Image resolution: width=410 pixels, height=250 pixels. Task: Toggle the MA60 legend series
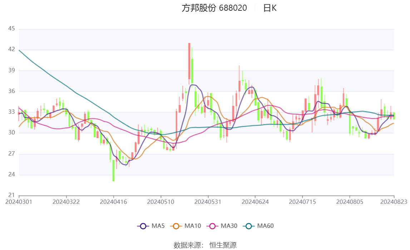point(258,226)
